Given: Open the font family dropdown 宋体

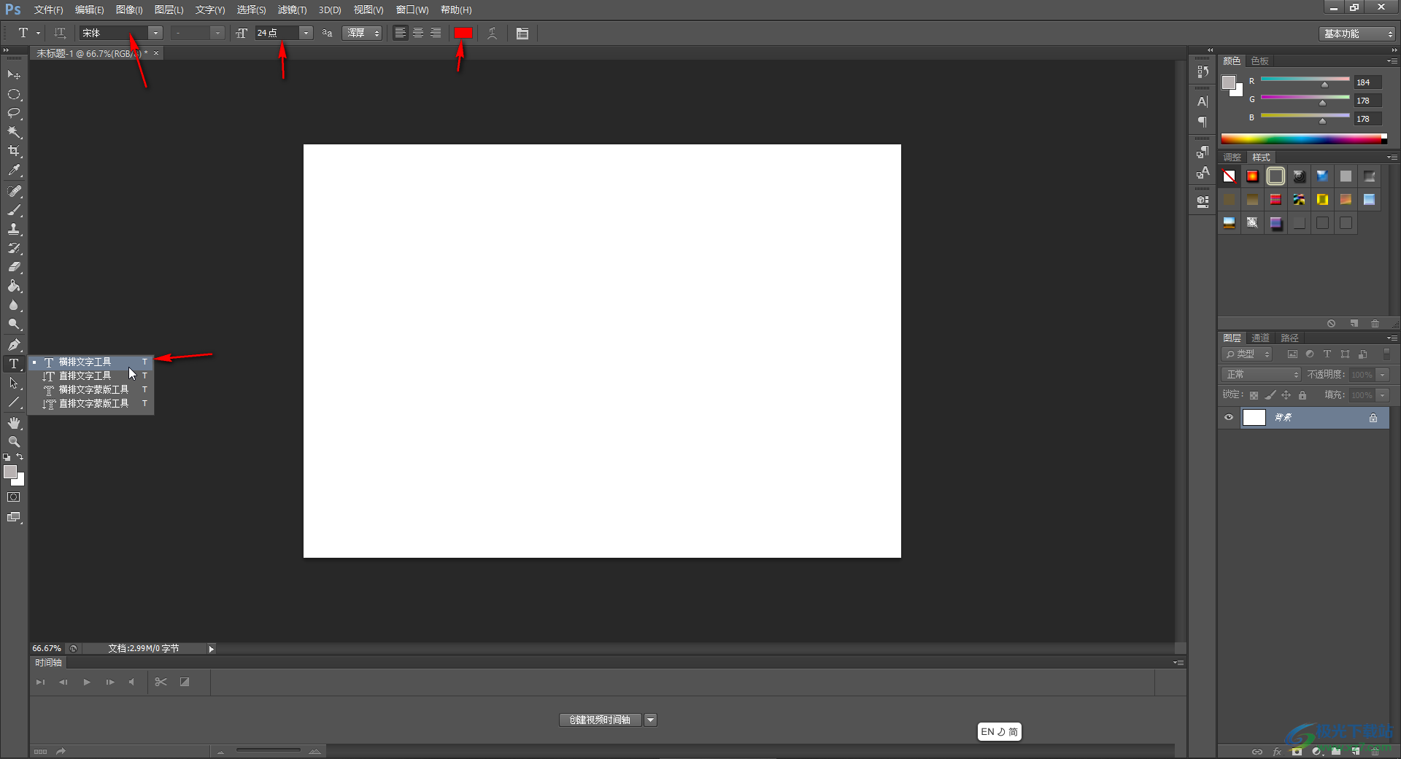Looking at the screenshot, I should click(155, 33).
